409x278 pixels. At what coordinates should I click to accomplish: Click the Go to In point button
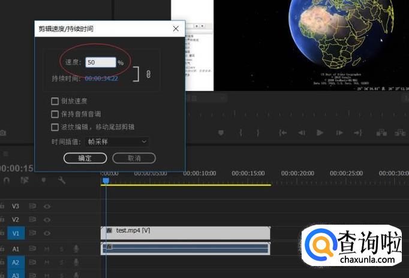(281, 132)
